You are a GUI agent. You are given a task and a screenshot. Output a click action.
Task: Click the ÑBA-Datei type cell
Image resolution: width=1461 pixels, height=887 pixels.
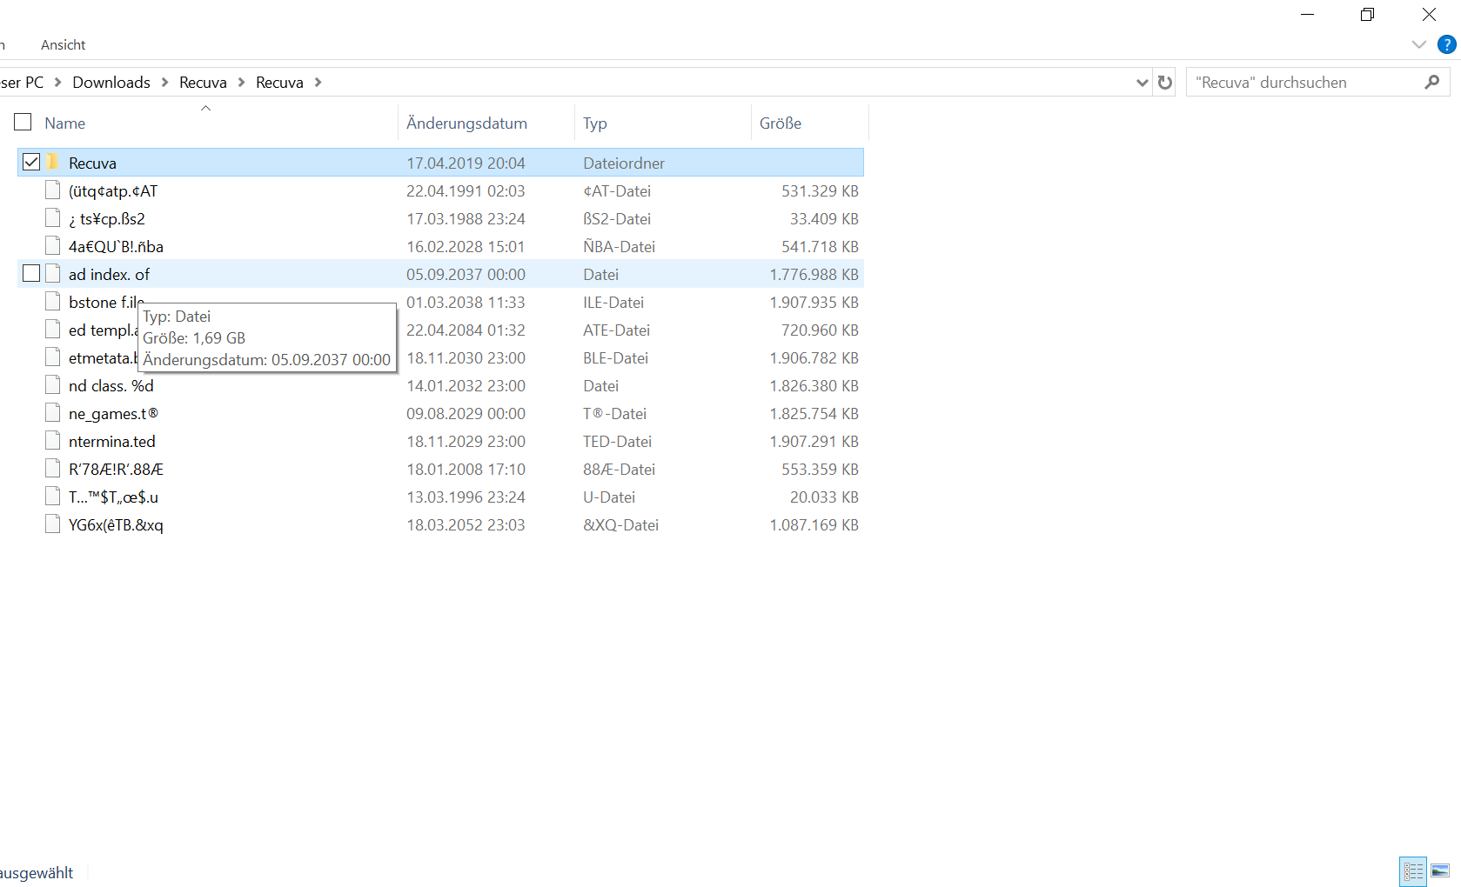[619, 247]
